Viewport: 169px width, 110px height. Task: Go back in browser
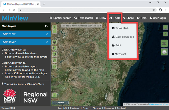click(3, 10)
